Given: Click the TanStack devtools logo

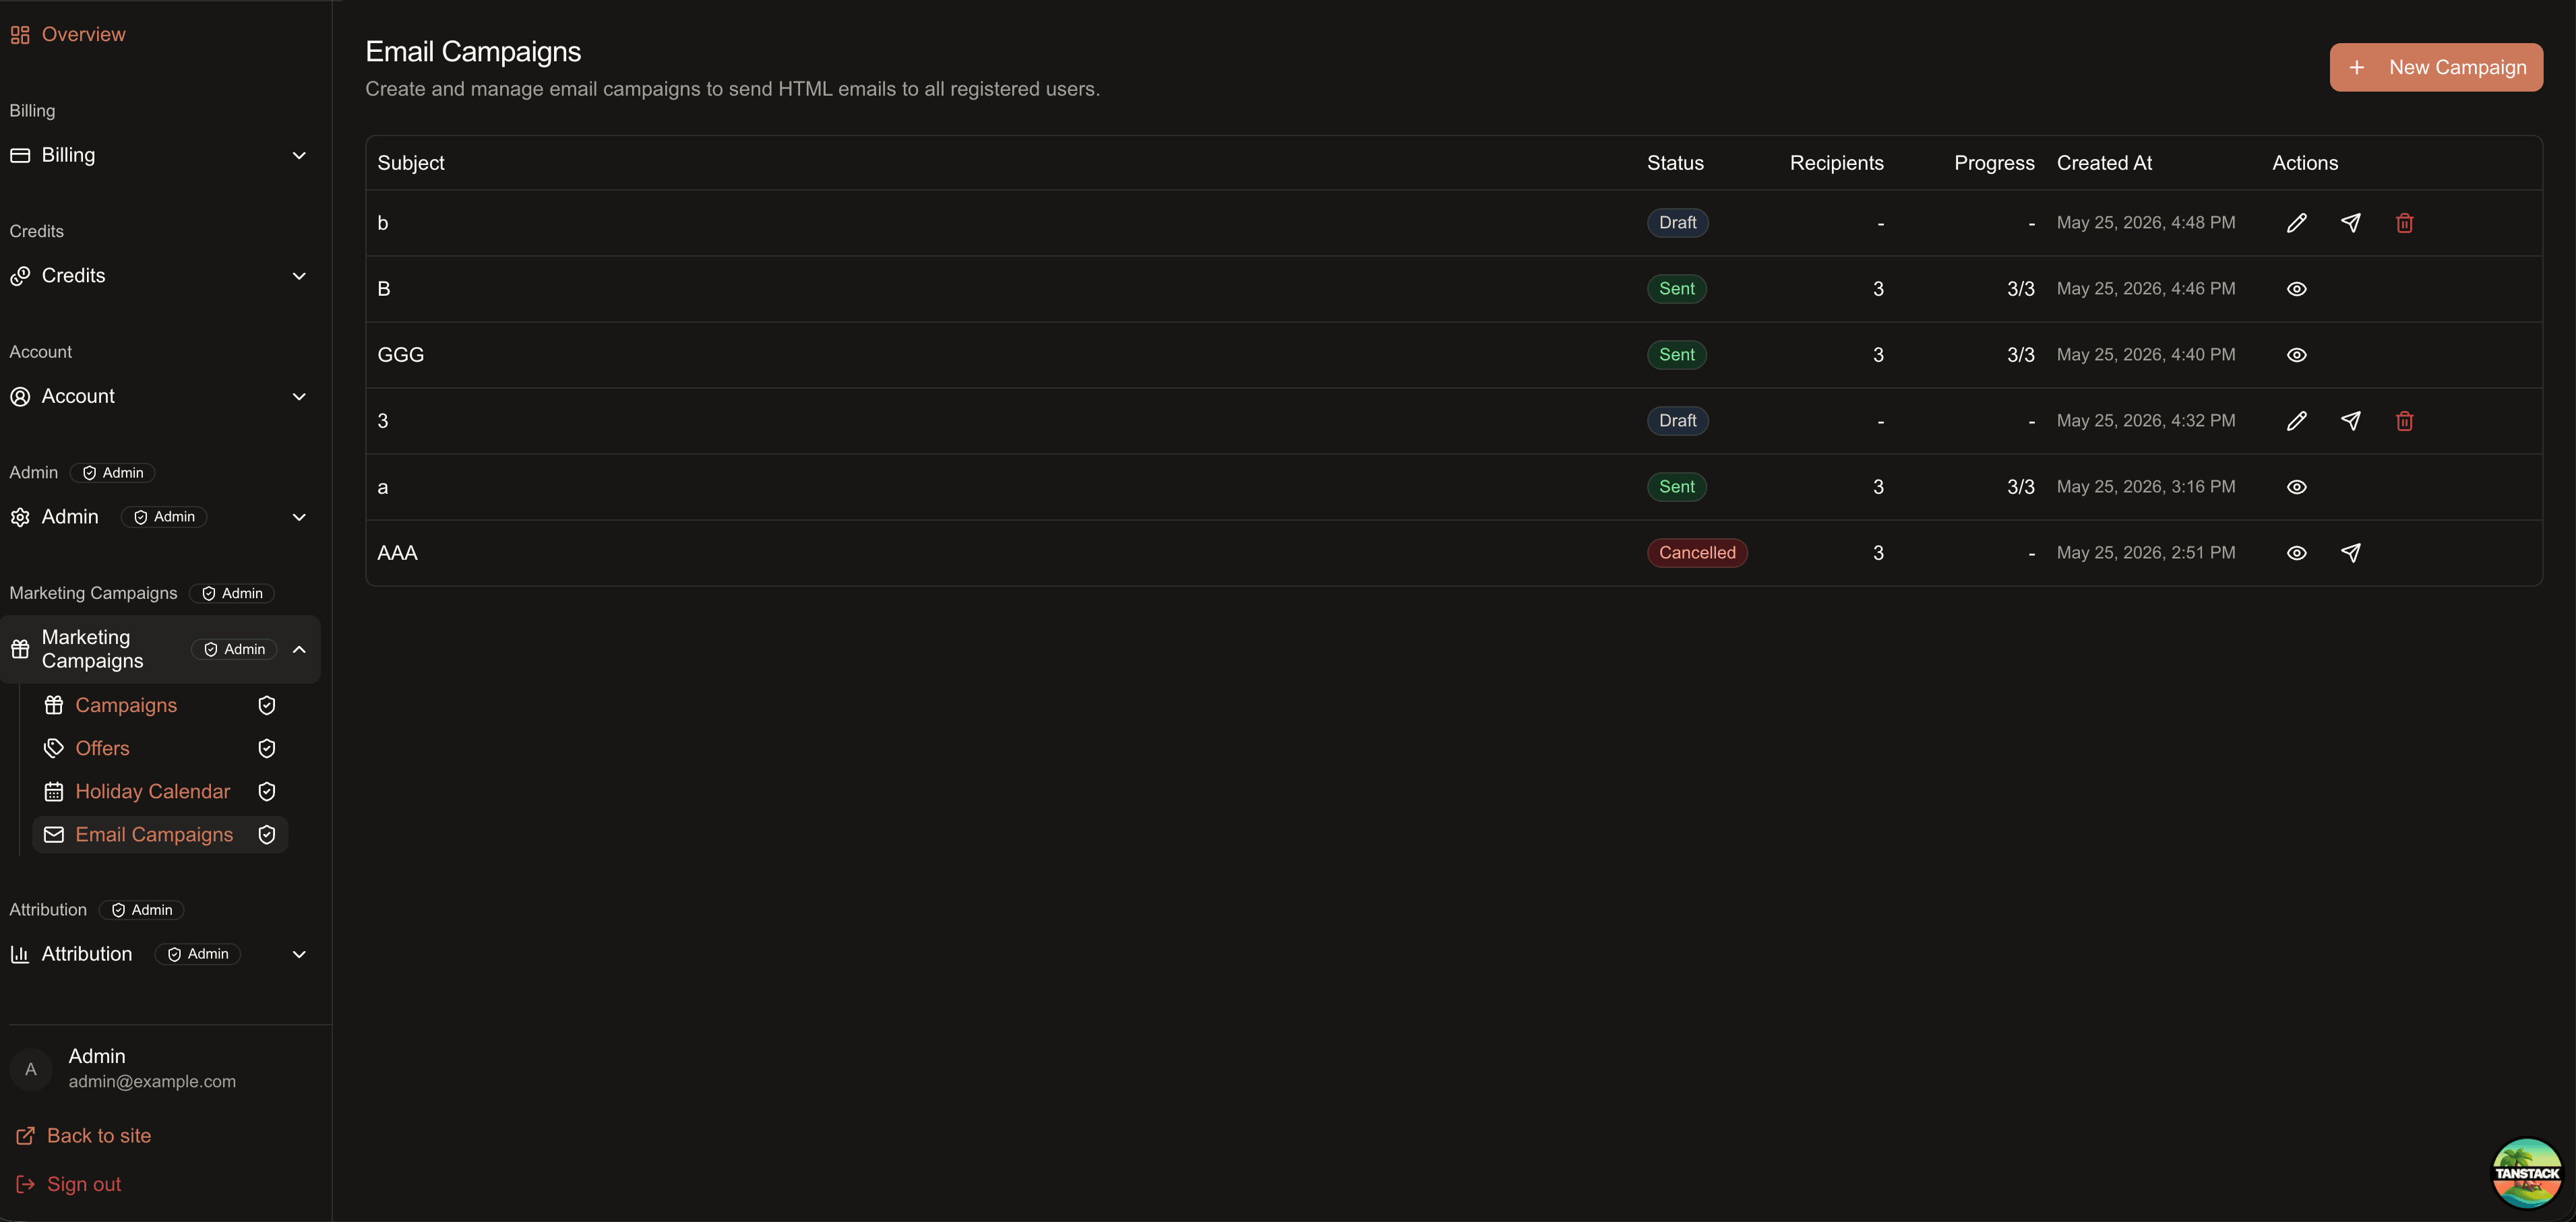Looking at the screenshot, I should pyautogui.click(x=2526, y=1173).
